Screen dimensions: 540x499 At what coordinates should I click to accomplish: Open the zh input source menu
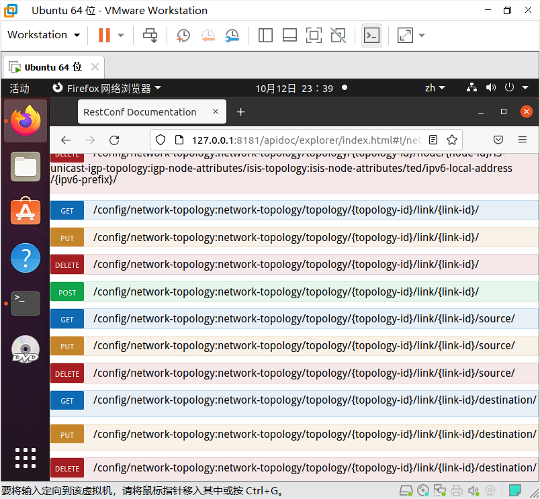(435, 88)
